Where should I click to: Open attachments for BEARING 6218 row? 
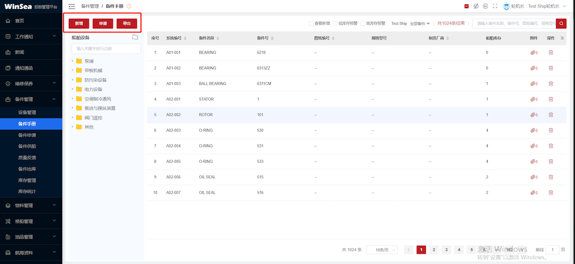[534, 53]
